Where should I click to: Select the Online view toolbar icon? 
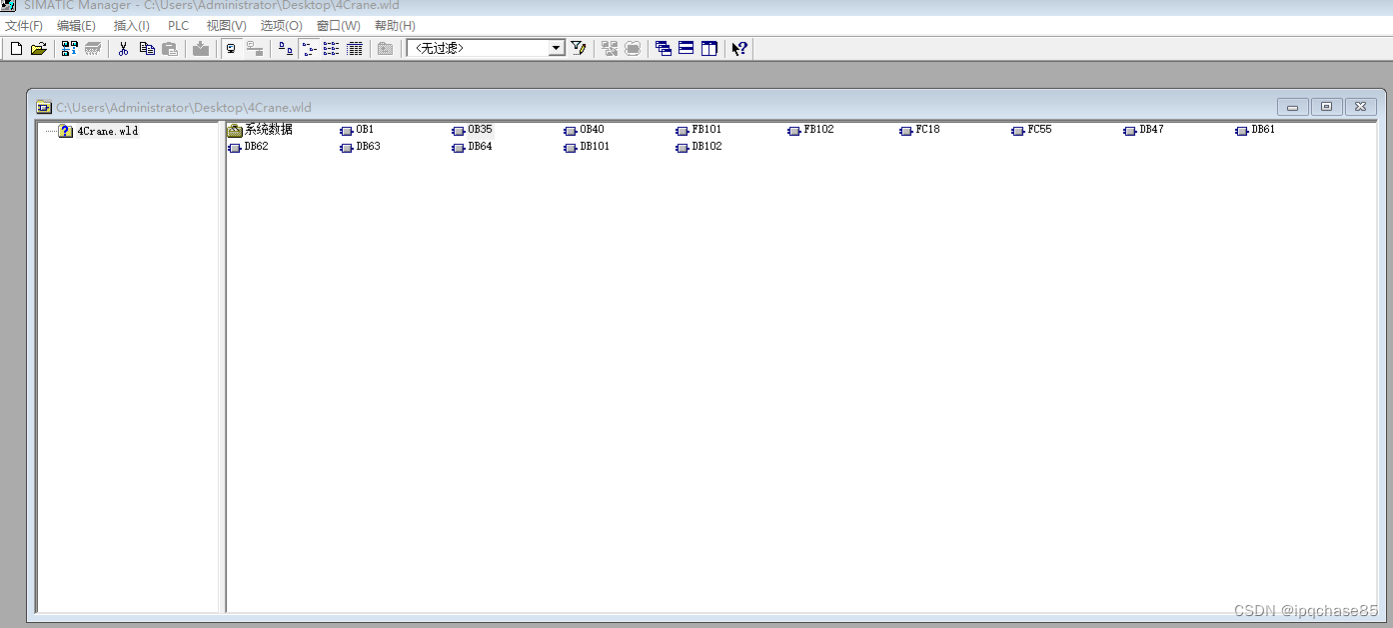[x=255, y=48]
